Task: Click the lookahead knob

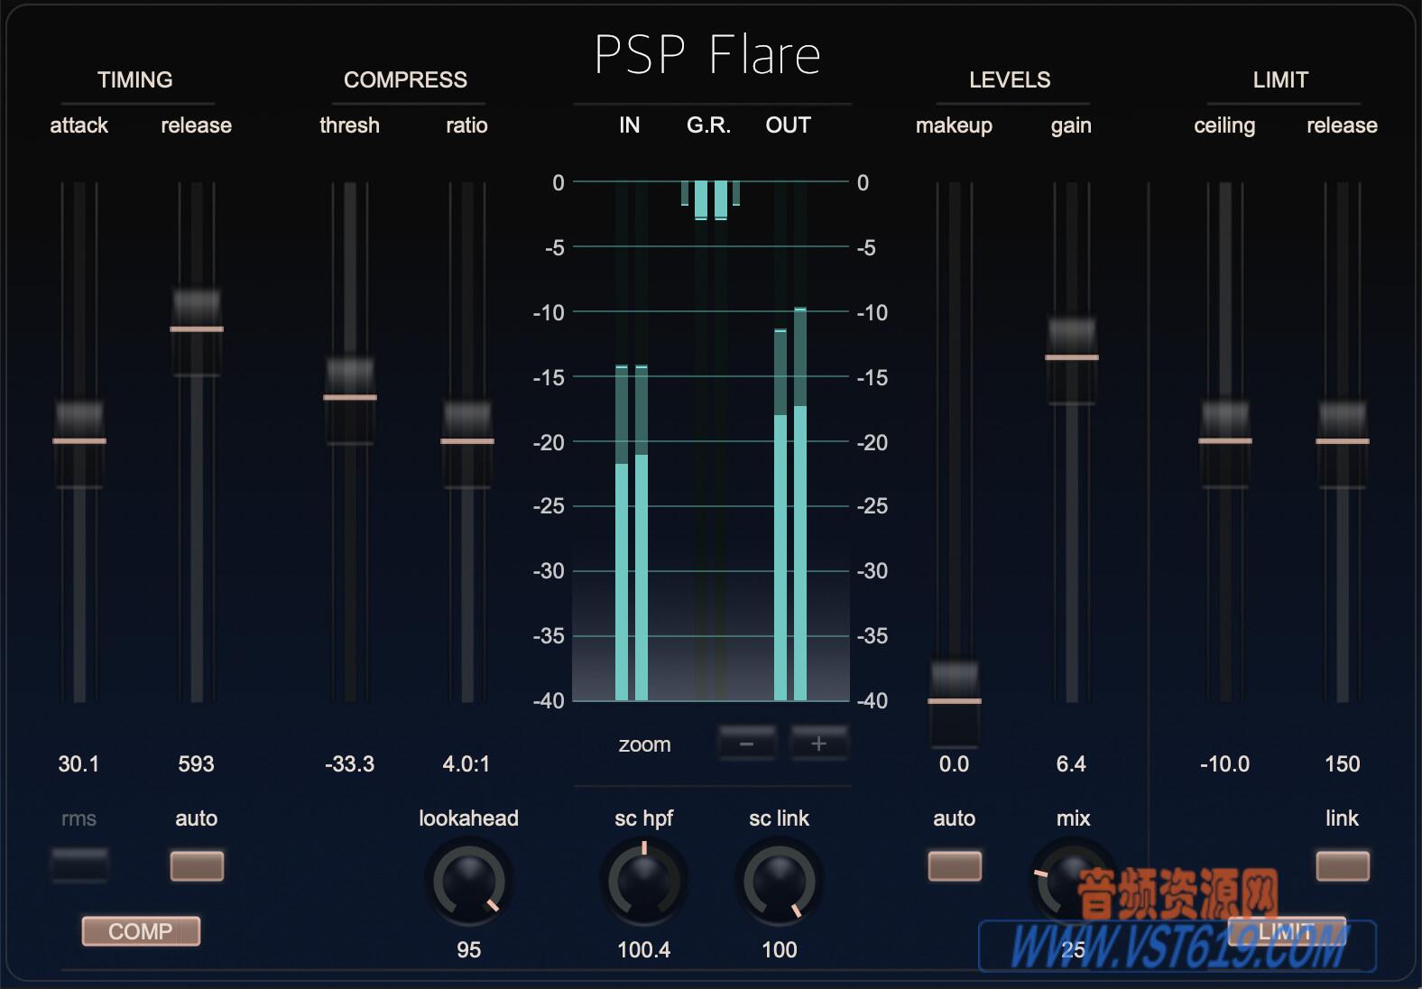Action: (x=468, y=882)
